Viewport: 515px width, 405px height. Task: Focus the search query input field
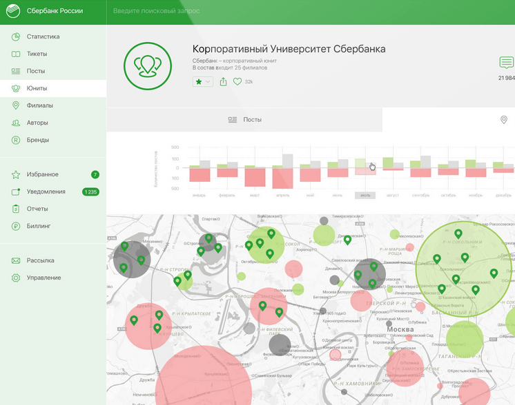(x=311, y=11)
